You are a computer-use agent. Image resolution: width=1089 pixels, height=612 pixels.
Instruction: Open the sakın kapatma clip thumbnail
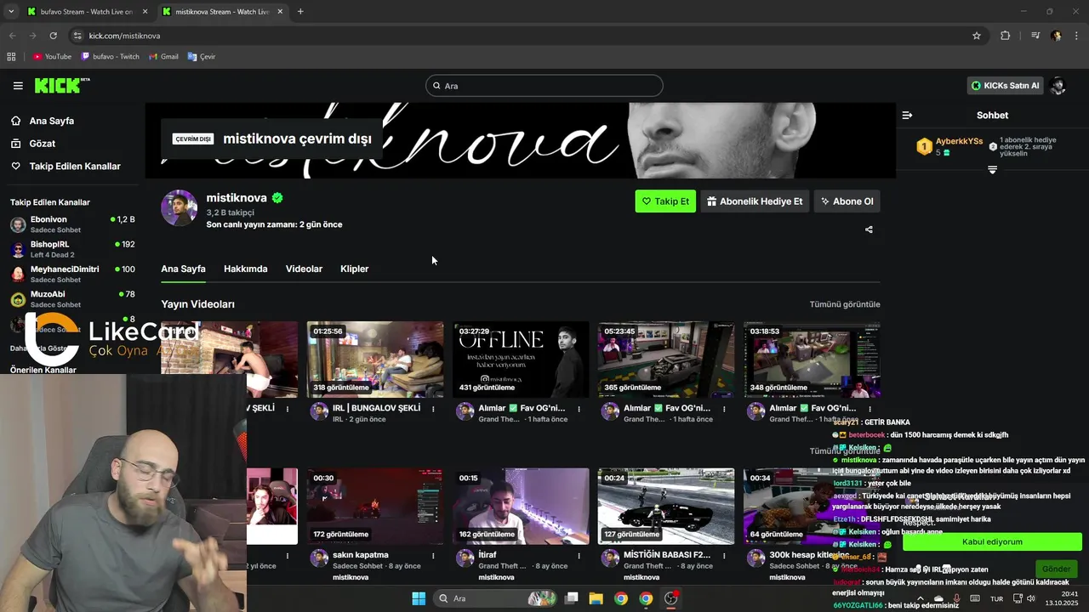point(375,506)
